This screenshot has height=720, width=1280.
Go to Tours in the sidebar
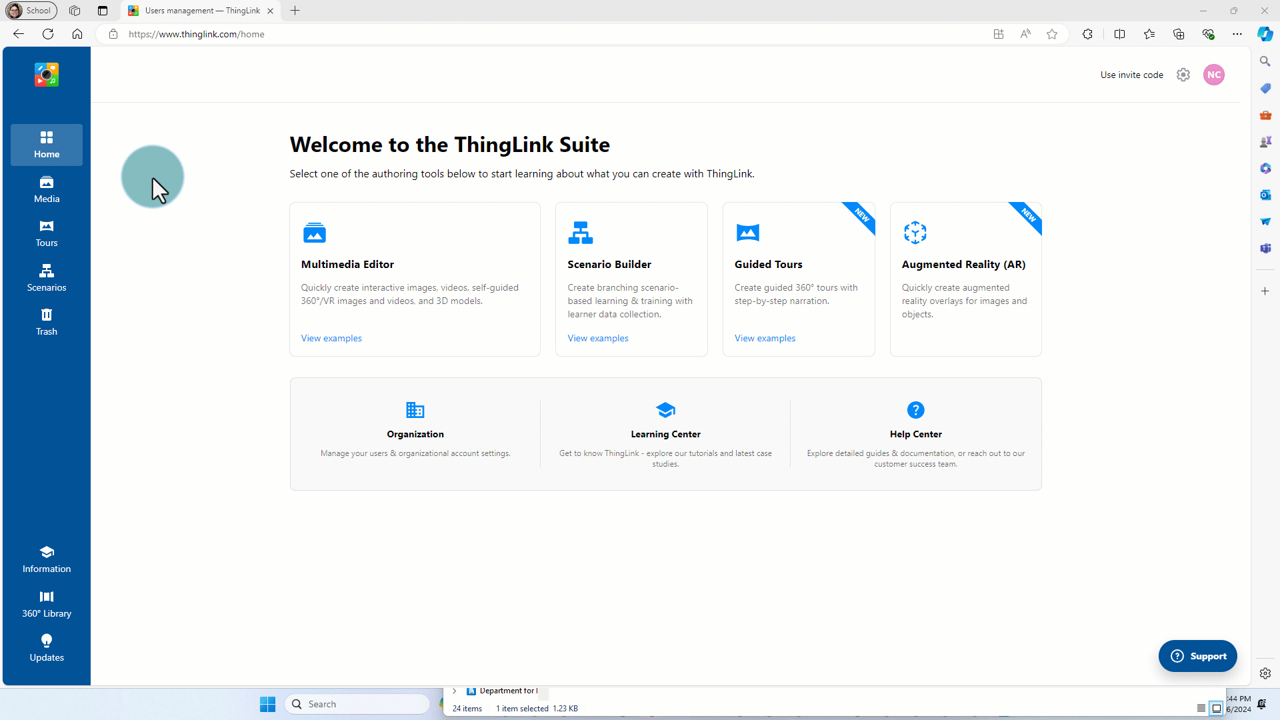click(47, 234)
